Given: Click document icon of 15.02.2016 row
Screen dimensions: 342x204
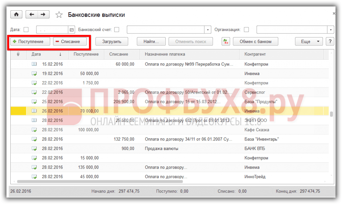Looking at the screenshot, I should (x=34, y=64).
